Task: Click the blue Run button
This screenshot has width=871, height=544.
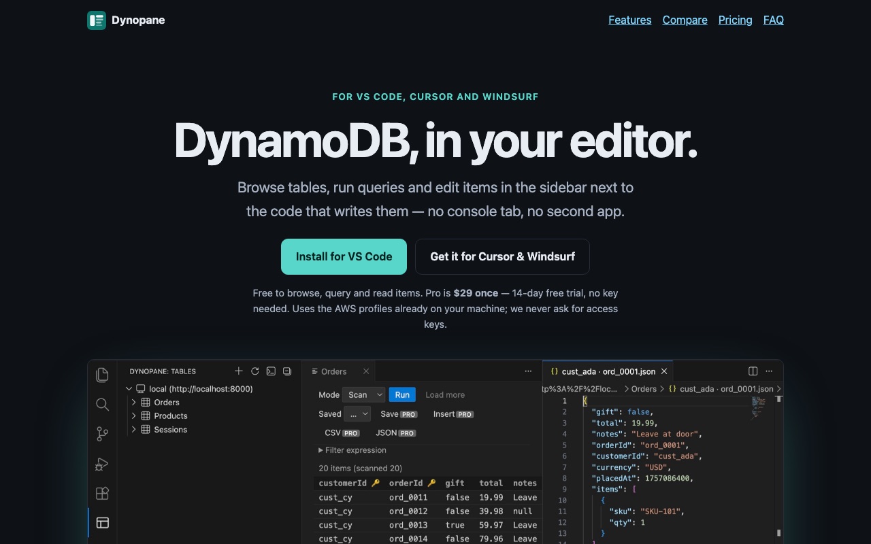Action: click(402, 395)
